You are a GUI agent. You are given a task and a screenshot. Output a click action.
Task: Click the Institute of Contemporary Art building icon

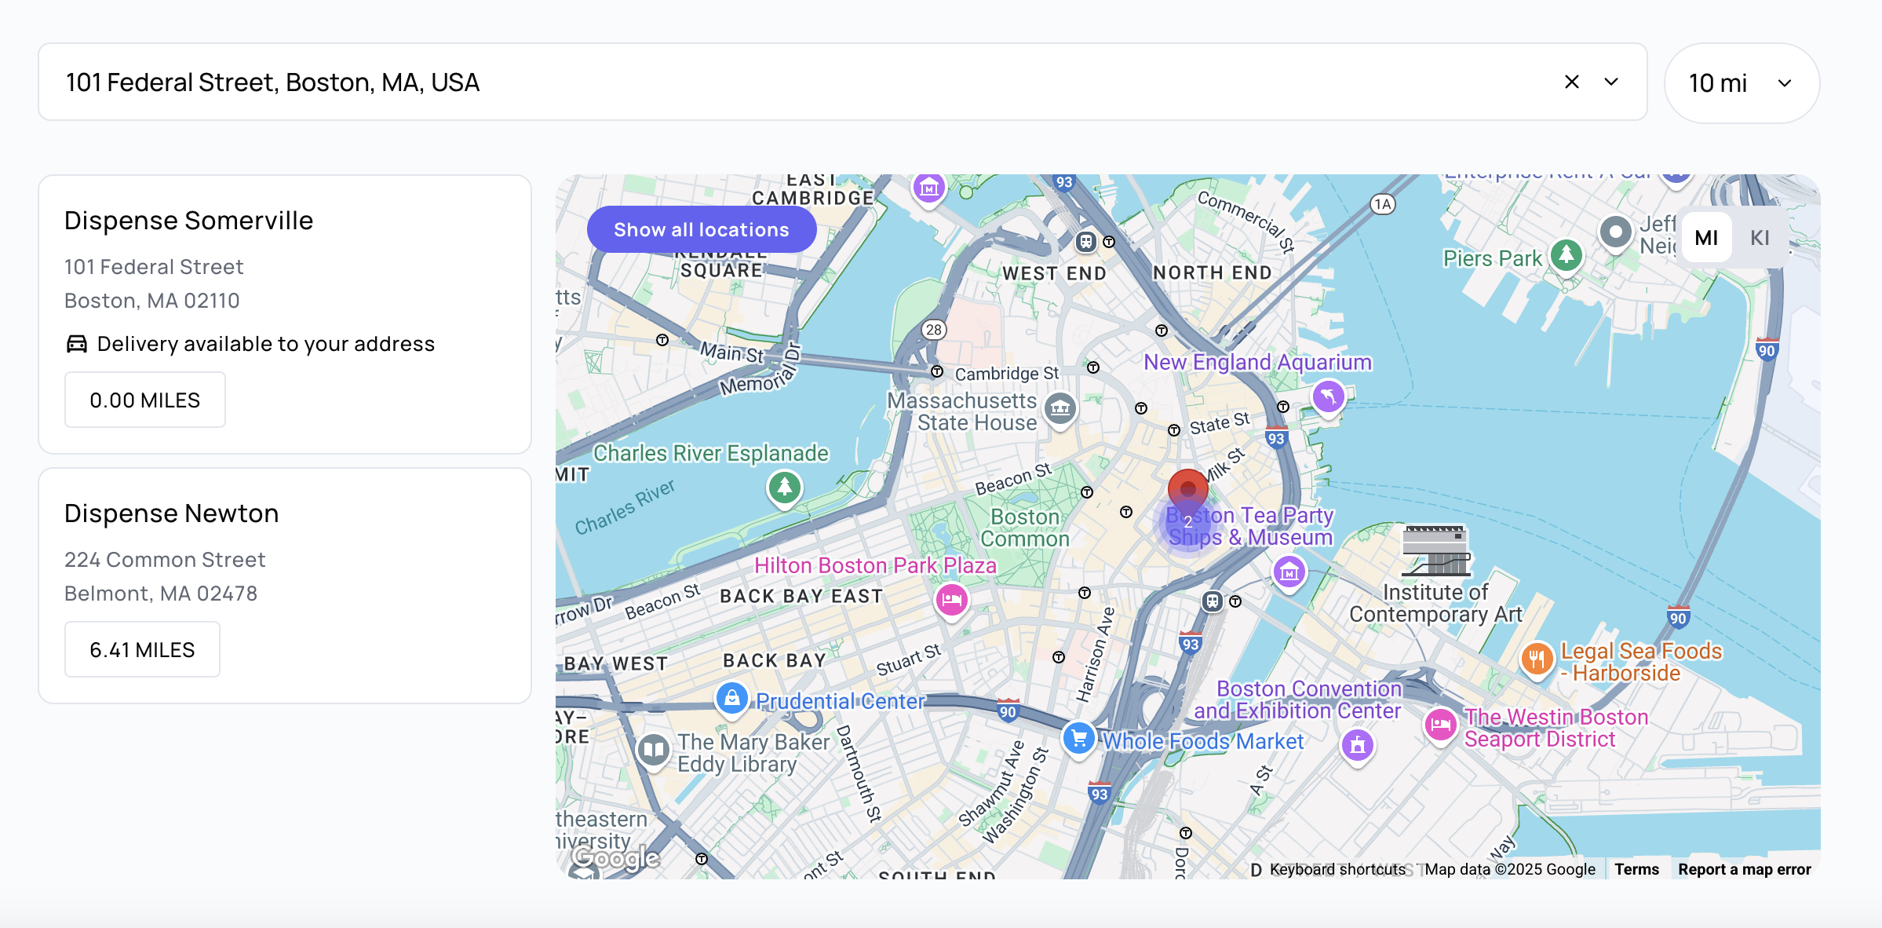[x=1436, y=552]
